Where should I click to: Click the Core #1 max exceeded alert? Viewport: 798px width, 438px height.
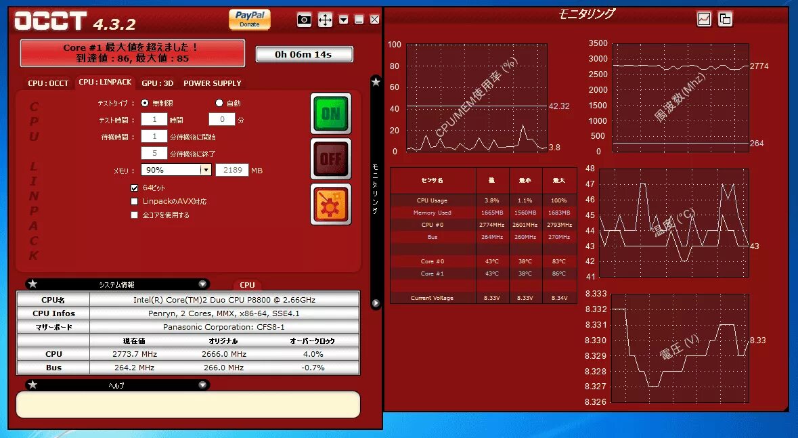[132, 53]
